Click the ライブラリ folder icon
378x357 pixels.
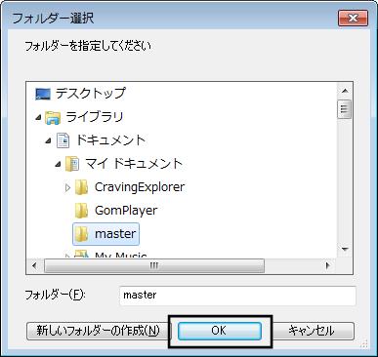pyautogui.click(x=53, y=118)
